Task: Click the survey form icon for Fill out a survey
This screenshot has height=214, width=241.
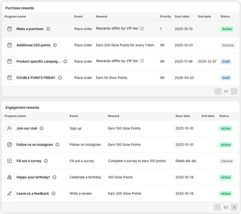Action: tap(10, 161)
